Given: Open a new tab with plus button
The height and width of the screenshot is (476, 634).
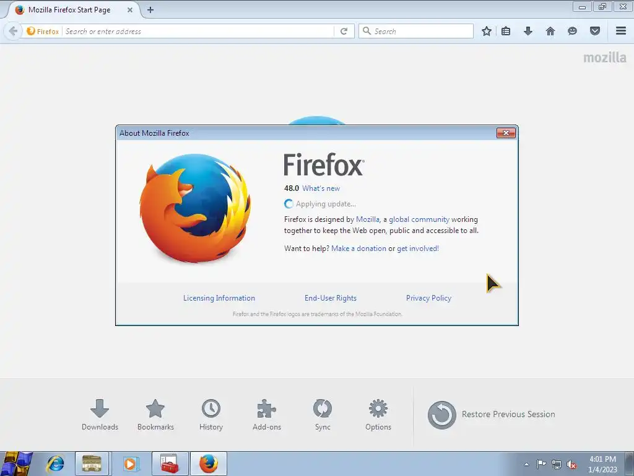Looking at the screenshot, I should pos(150,10).
